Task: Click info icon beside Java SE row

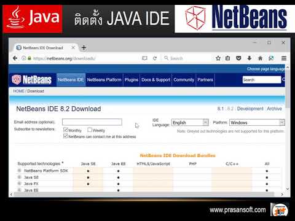Action: (20, 177)
